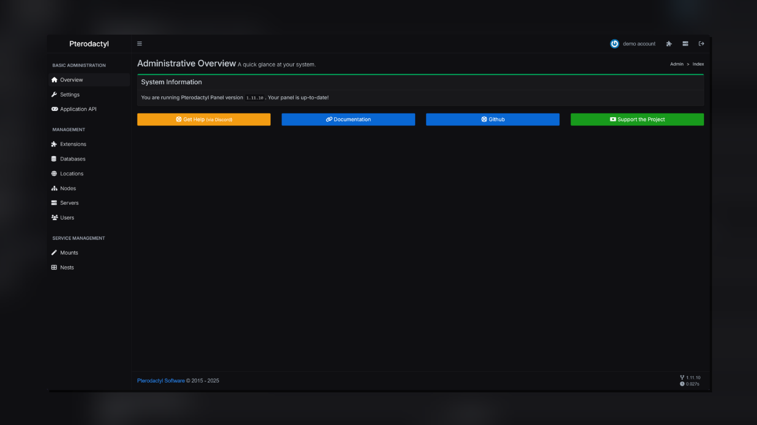This screenshot has width=757, height=425.
Task: Click the logout arrow icon
Action: (x=701, y=44)
